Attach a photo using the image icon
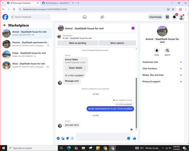The image size is (189, 151). pos(63,138)
